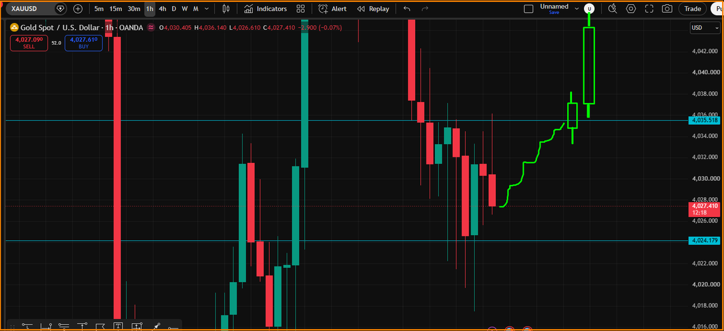Expand the Unnamed layout dropdown arrow

click(x=577, y=9)
